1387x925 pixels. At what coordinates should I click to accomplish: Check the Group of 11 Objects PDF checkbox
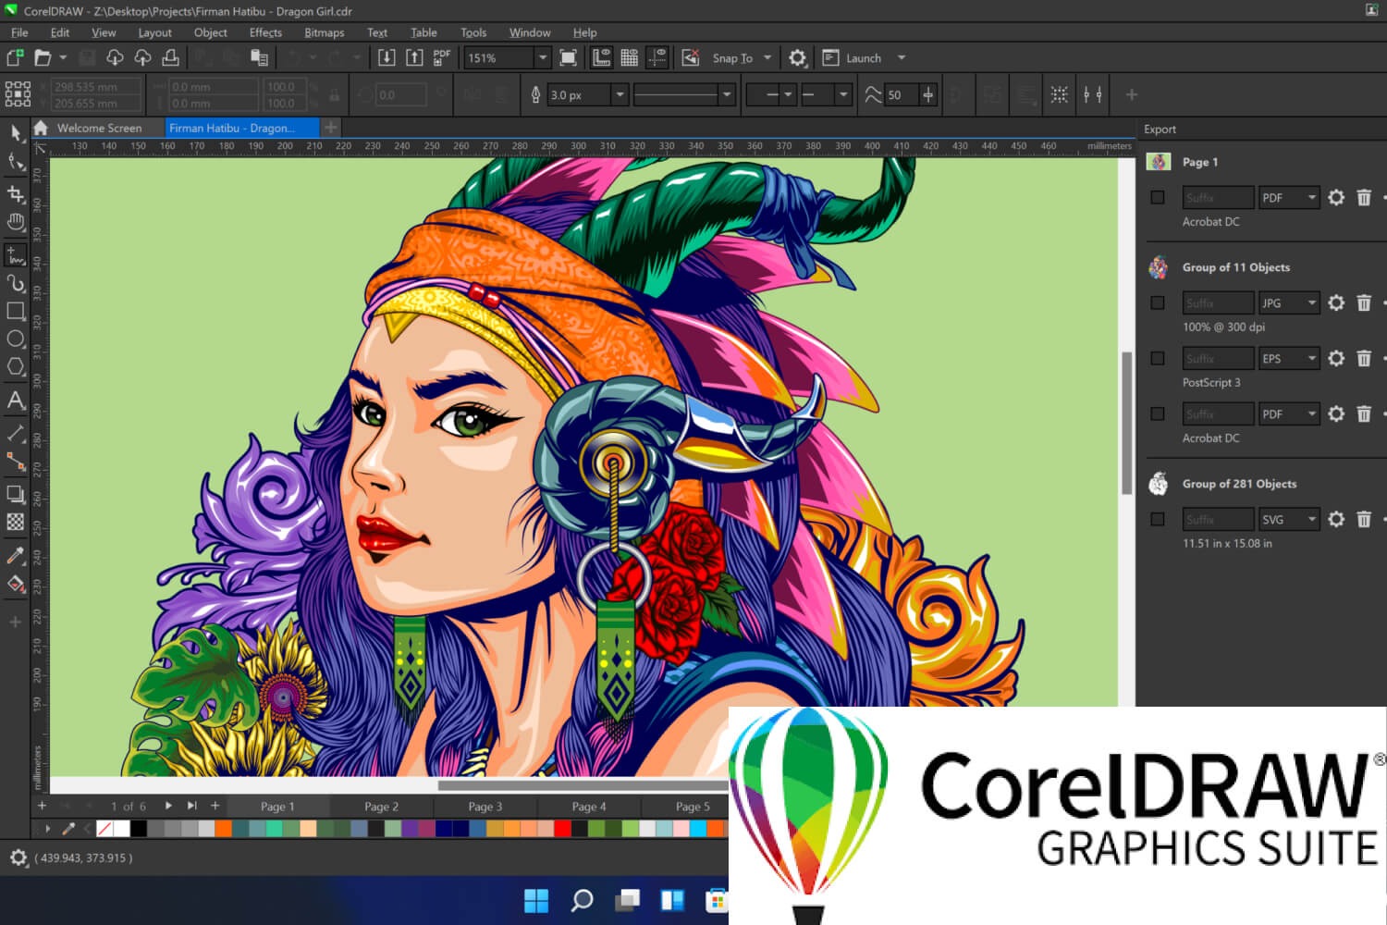click(x=1157, y=413)
